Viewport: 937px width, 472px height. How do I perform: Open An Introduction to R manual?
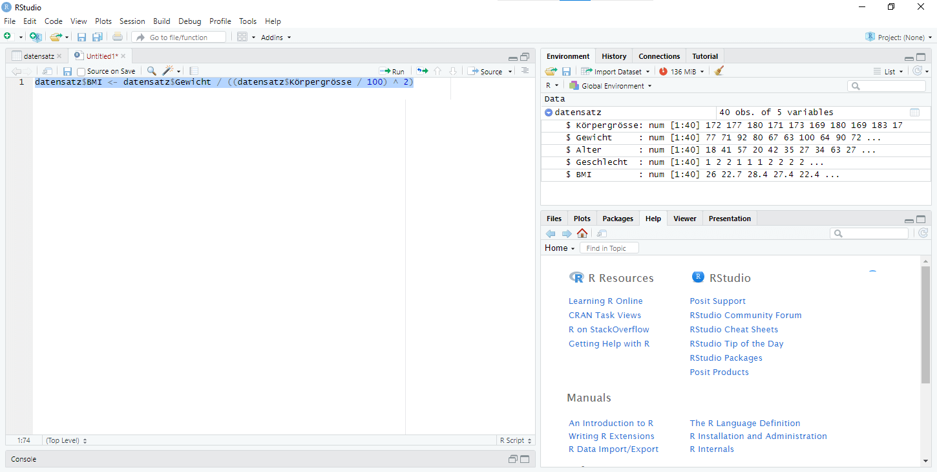pyautogui.click(x=611, y=424)
